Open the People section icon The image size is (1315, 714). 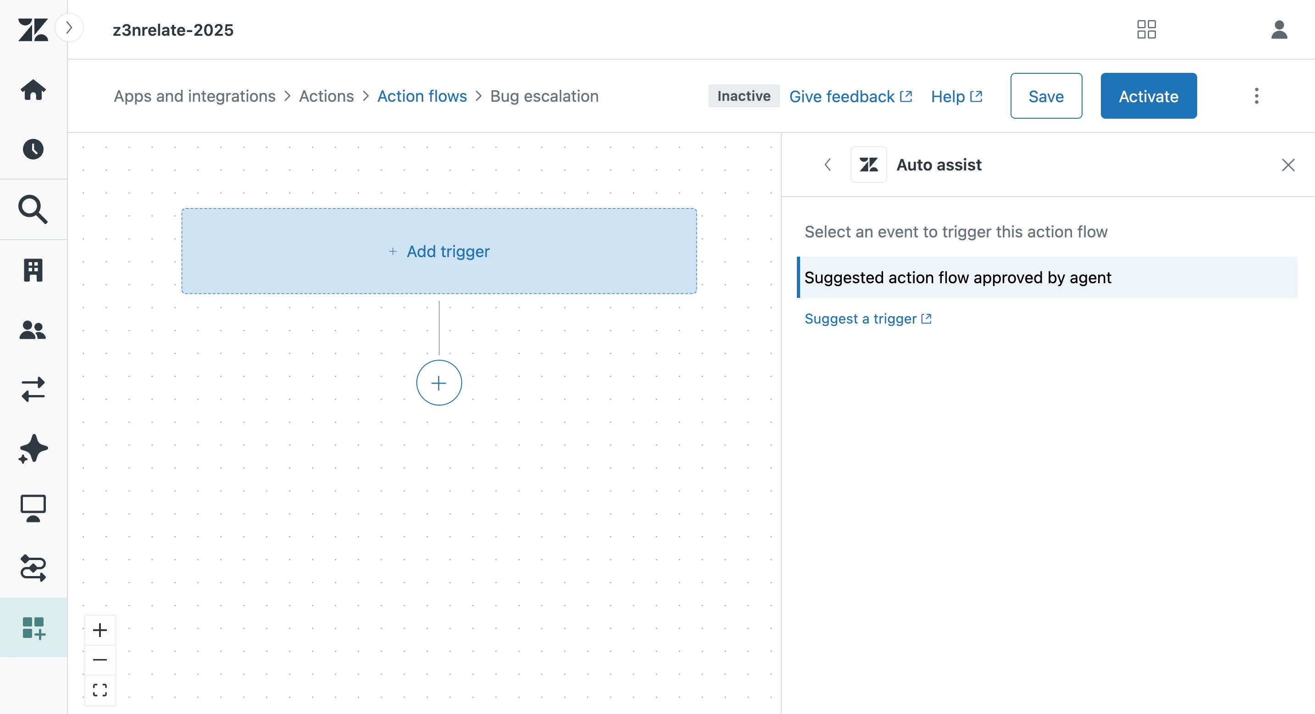click(x=33, y=330)
